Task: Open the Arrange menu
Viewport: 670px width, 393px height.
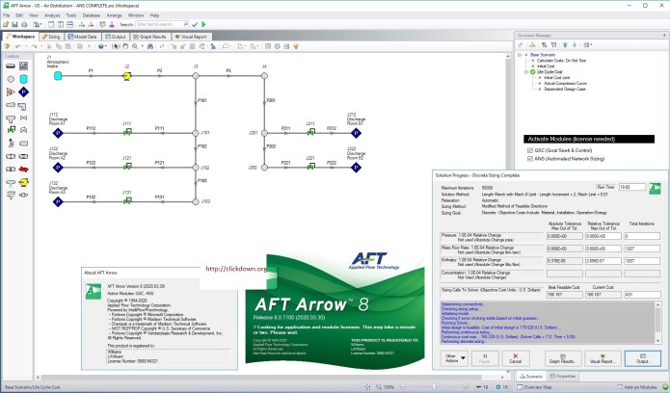Action: click(114, 15)
